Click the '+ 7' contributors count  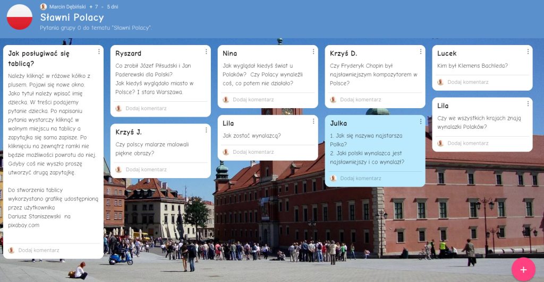pyautogui.click(x=93, y=6)
